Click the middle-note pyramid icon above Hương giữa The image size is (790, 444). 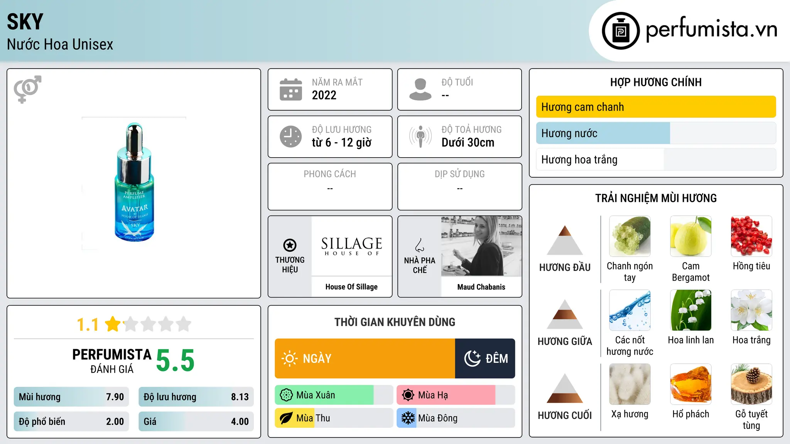[x=565, y=314]
